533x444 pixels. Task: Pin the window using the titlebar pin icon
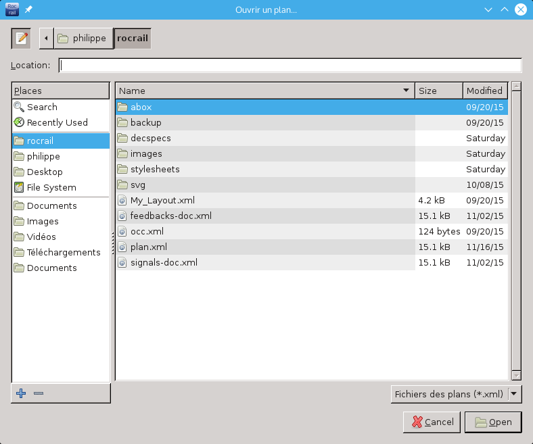pos(28,9)
